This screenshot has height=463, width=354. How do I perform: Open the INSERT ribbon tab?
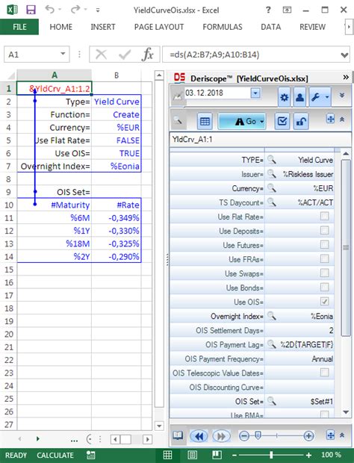(x=103, y=27)
